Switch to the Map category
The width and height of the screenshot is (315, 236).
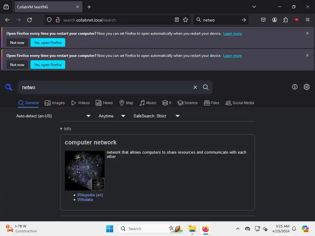[126, 103]
